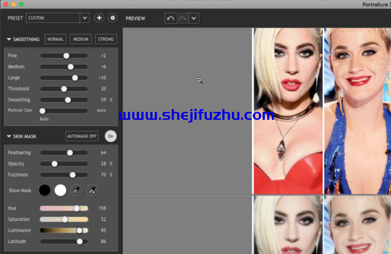This screenshot has height=254, width=391.
Task: Show mask on white background
Action: click(x=60, y=190)
